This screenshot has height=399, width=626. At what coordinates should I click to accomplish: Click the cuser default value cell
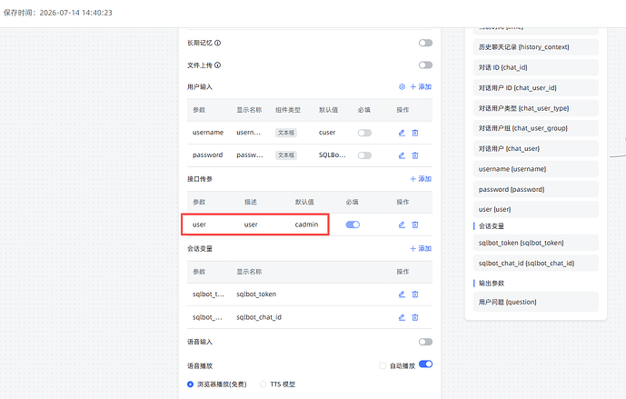coord(327,133)
